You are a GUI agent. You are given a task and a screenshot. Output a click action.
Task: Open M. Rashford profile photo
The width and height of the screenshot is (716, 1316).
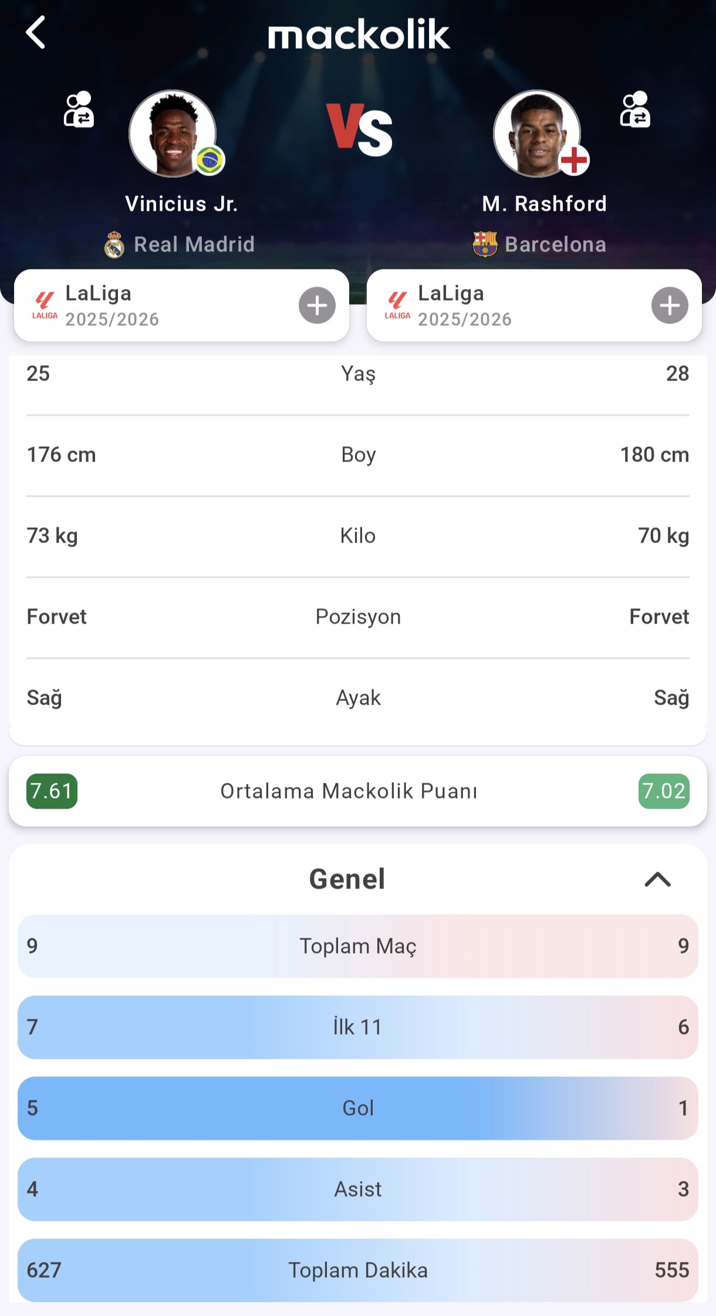click(x=537, y=133)
